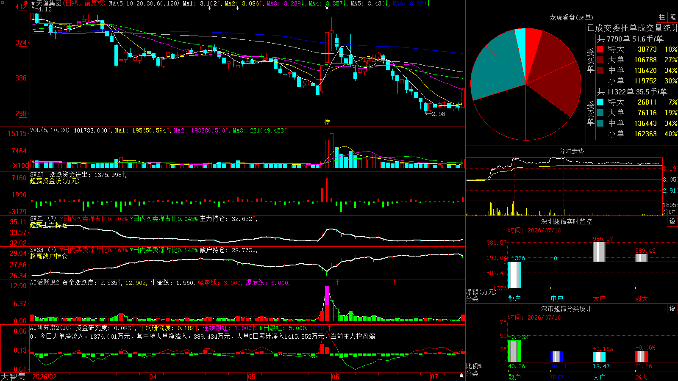Click the 龙虎看盘(逐单) panel title
The height and width of the screenshot is (381, 678).
[x=571, y=17]
